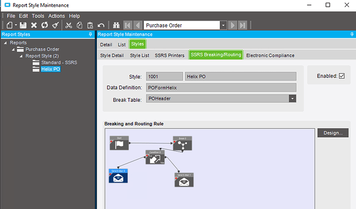Switch to the List tab
The height and width of the screenshot is (209, 356).
coord(122,44)
